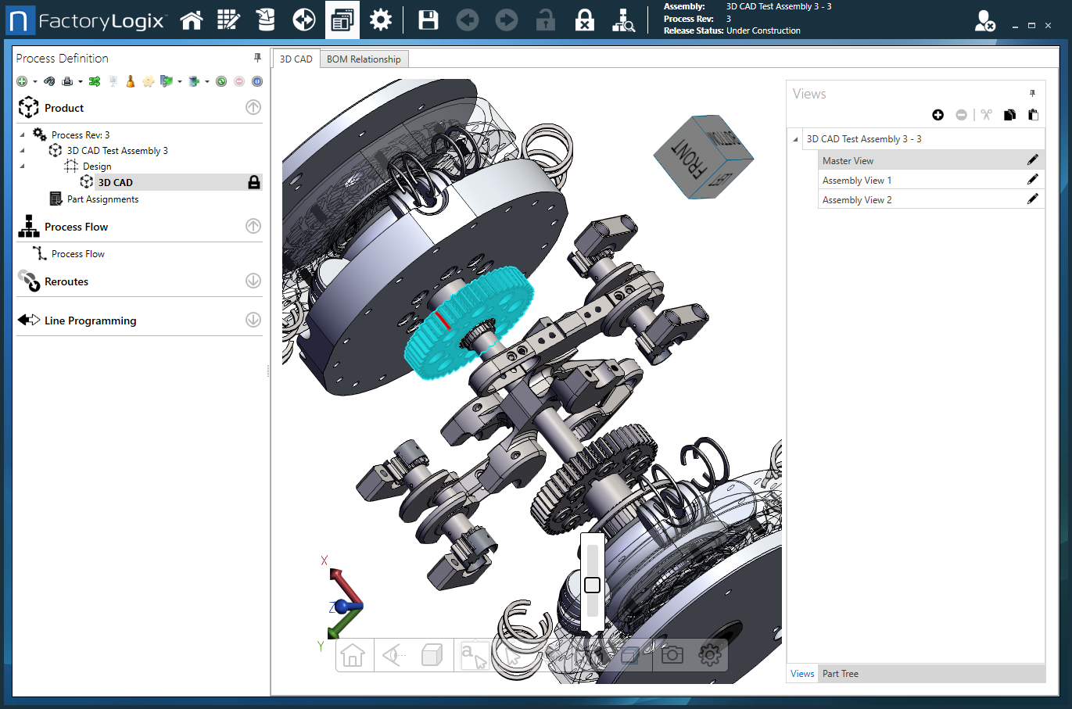Image resolution: width=1072 pixels, height=709 pixels.
Task: Expand the Reroutes section
Action: pyautogui.click(x=253, y=281)
